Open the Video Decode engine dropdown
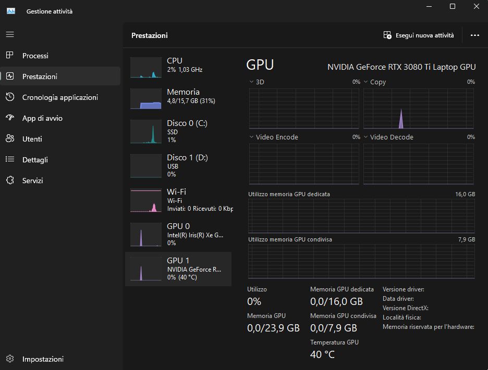The image size is (488, 370). tap(366, 137)
